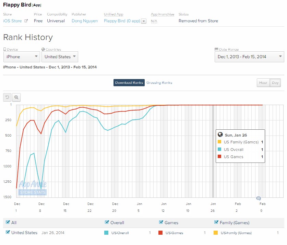Click the 'Free' price value

pos(38,21)
